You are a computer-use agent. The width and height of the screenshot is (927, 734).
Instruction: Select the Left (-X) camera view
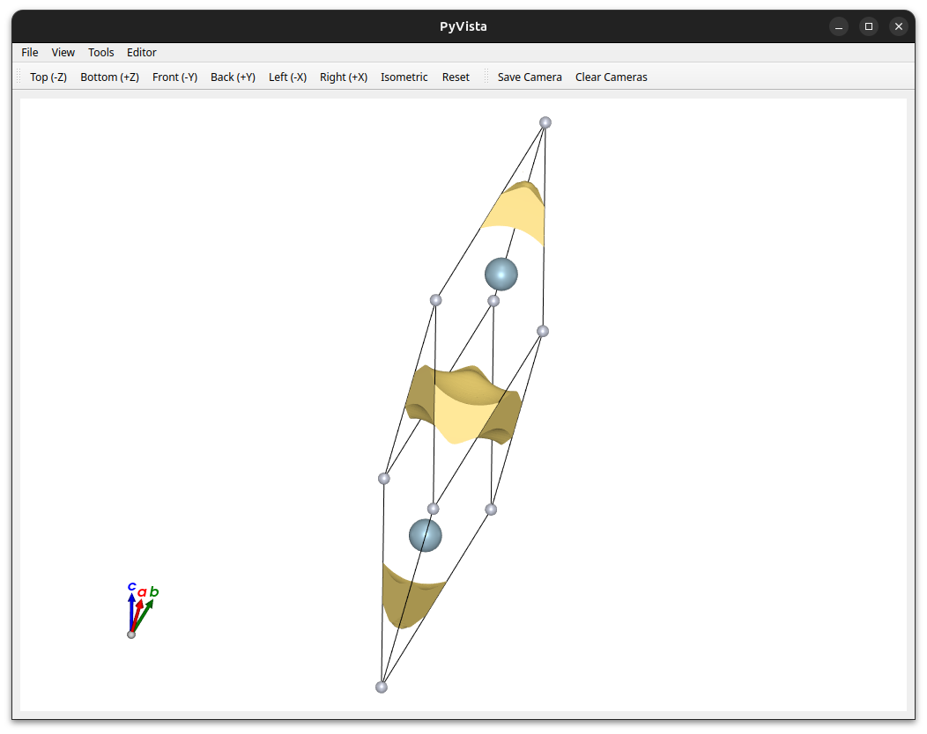pos(287,77)
